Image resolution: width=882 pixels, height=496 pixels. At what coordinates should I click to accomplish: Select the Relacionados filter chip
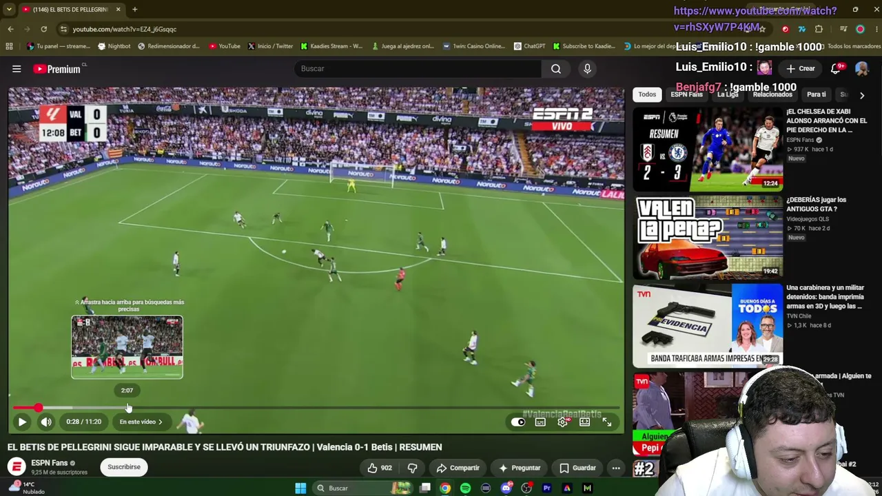coord(772,94)
